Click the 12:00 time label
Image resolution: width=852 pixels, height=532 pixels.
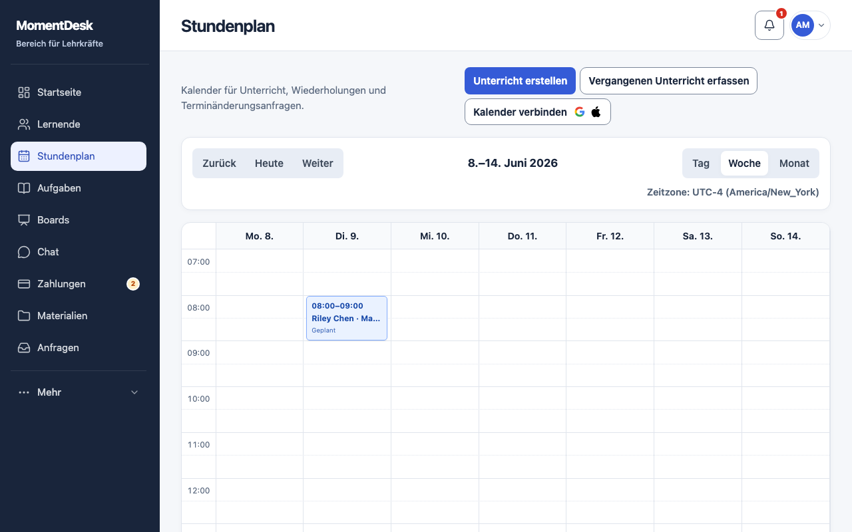(x=198, y=491)
